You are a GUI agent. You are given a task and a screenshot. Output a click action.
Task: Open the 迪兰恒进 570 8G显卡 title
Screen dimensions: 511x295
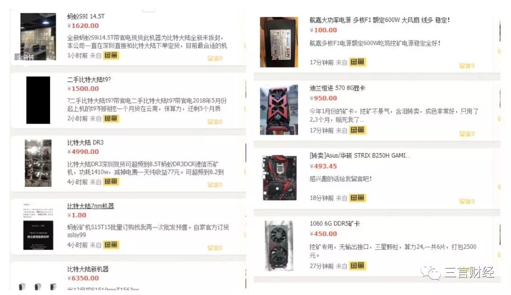click(x=337, y=88)
